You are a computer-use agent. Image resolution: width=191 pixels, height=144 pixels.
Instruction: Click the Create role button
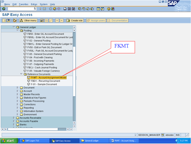[75, 20]
